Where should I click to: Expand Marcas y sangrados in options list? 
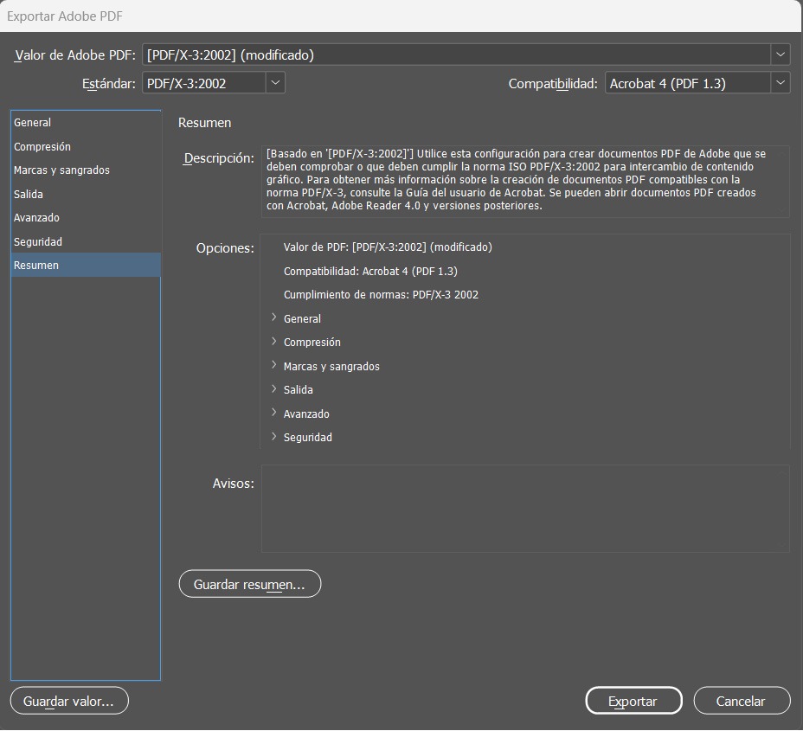tap(274, 366)
